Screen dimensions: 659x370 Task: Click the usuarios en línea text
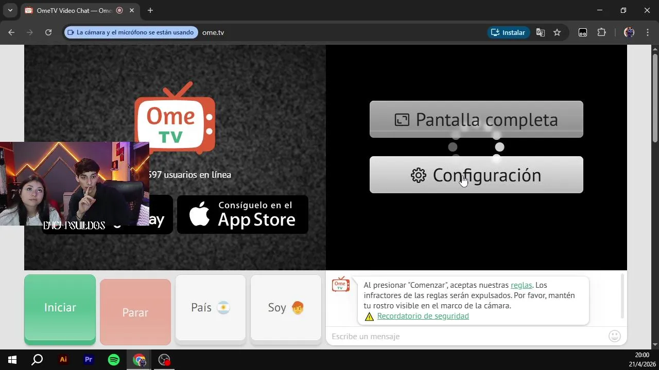(x=189, y=175)
